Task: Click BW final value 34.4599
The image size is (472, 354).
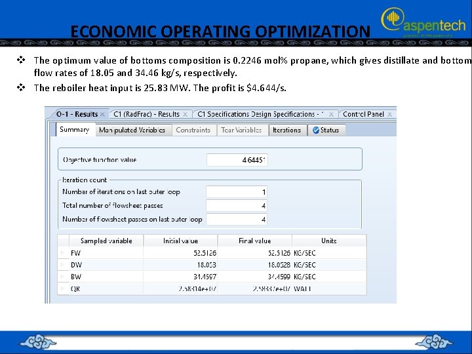Action: [x=254, y=277]
